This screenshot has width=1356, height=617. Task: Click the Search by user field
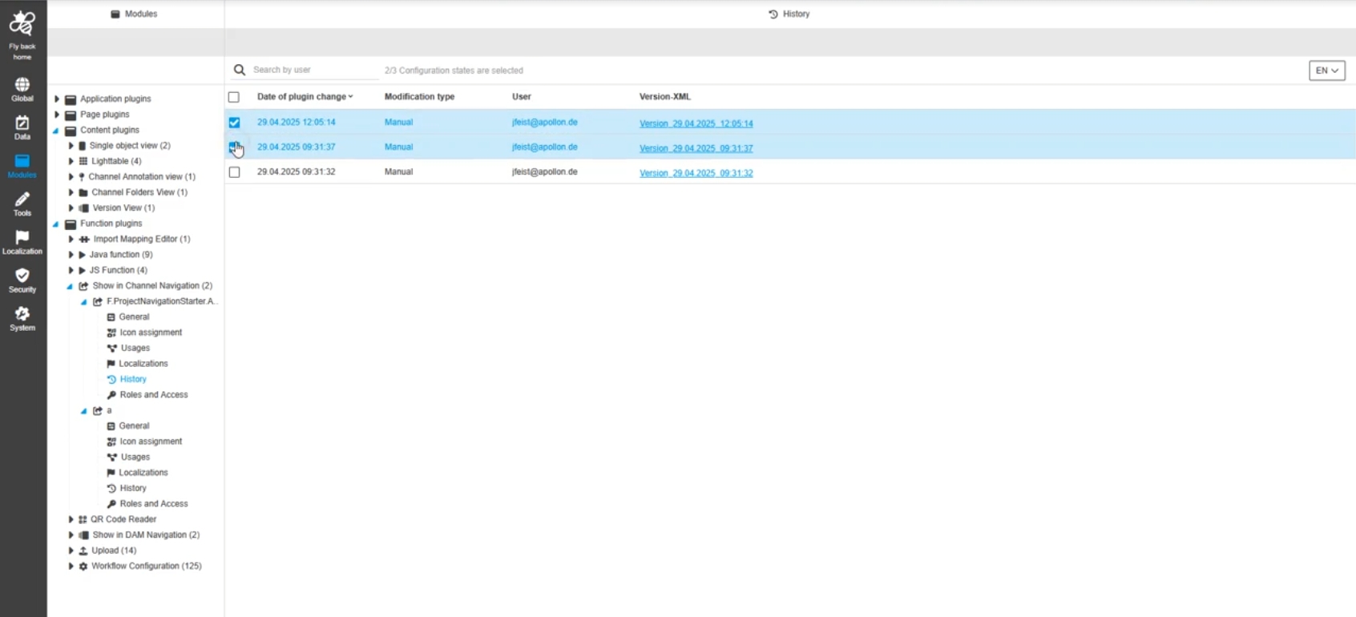pyautogui.click(x=313, y=71)
